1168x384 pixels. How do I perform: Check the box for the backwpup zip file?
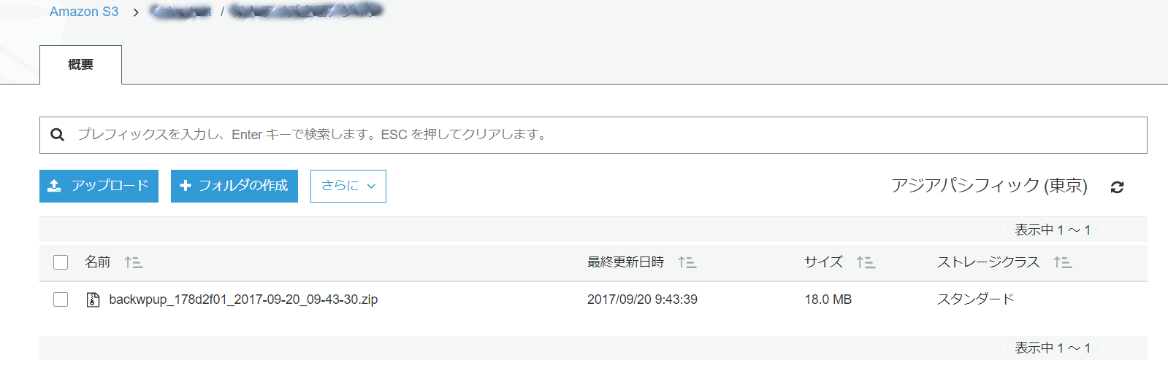[x=61, y=299]
